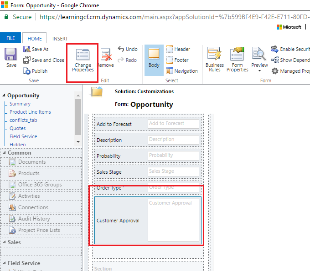Click the tree scrollbar thumb
The image size is (310, 271).
(x=78, y=117)
